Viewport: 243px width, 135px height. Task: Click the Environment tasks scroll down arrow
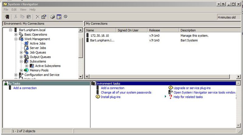(238, 125)
